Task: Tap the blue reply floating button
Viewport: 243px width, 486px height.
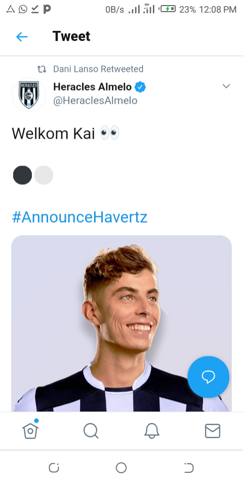Action: point(208,377)
